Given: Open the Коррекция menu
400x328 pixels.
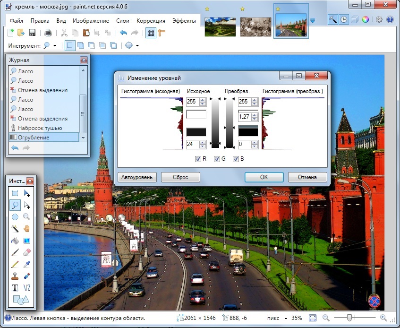Looking at the screenshot, I should [x=151, y=21].
